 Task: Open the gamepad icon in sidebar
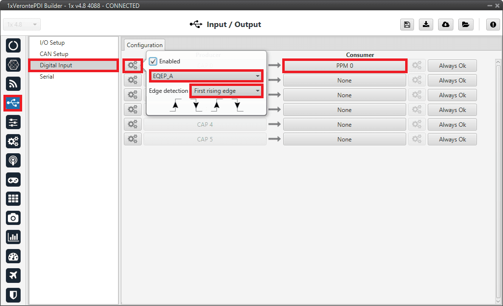tap(13, 179)
